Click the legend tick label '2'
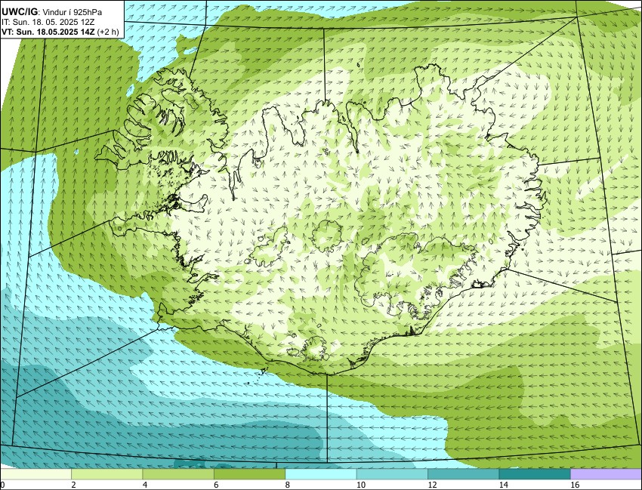The height and width of the screenshot is (490, 642). [x=74, y=485]
